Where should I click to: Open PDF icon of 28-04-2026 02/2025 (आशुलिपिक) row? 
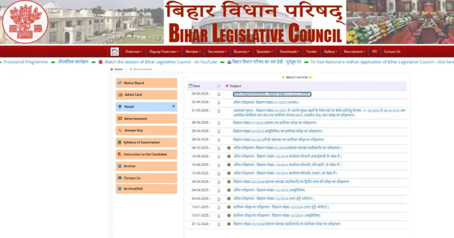(x=219, y=131)
